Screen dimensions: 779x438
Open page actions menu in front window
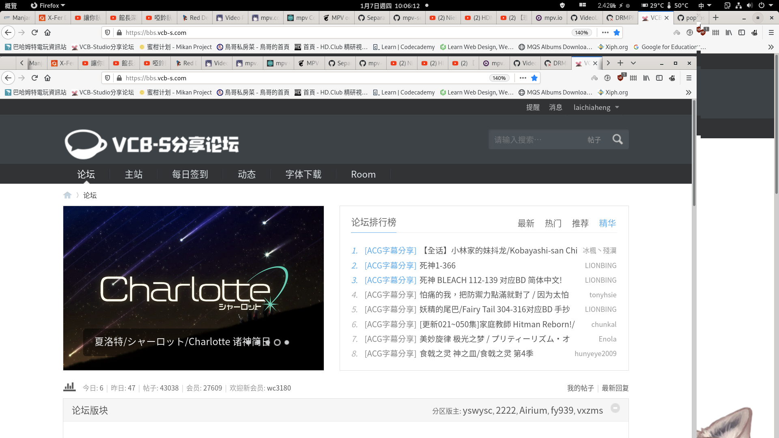click(523, 78)
